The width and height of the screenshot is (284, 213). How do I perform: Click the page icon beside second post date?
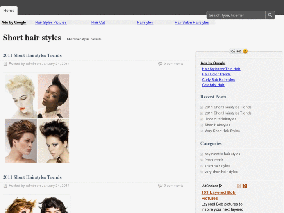(5, 186)
